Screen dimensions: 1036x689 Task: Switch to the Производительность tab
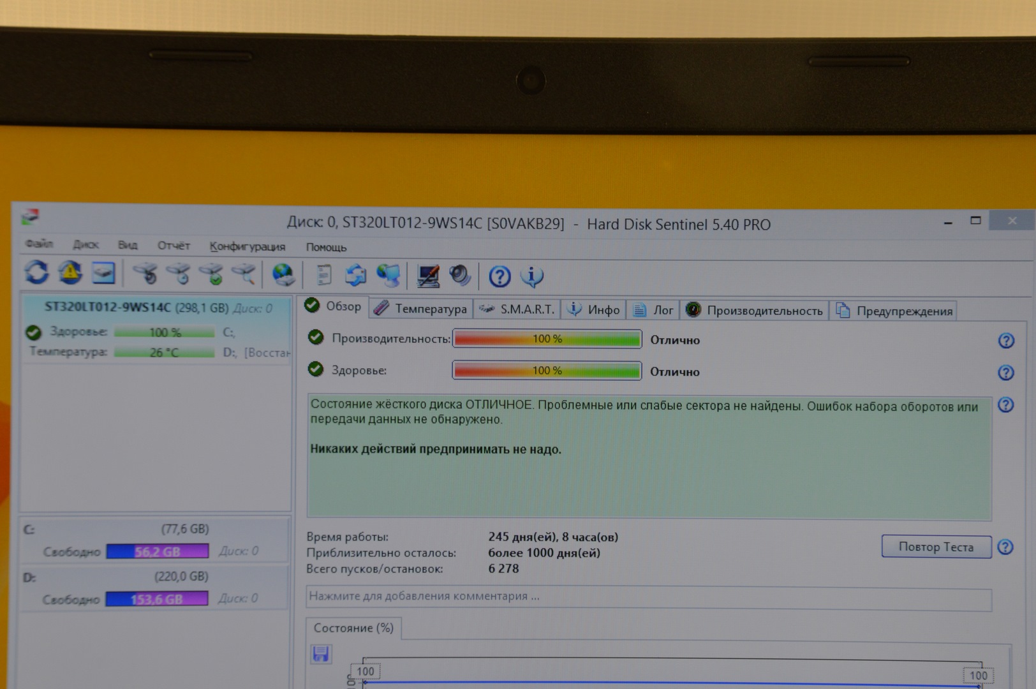[x=755, y=311]
